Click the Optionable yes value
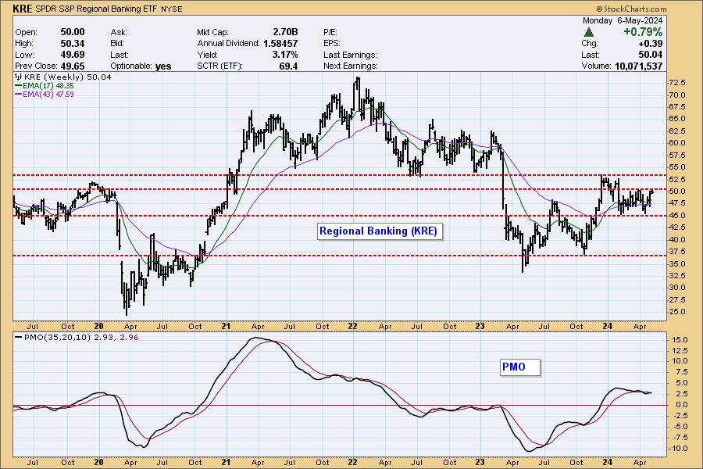 click(163, 66)
